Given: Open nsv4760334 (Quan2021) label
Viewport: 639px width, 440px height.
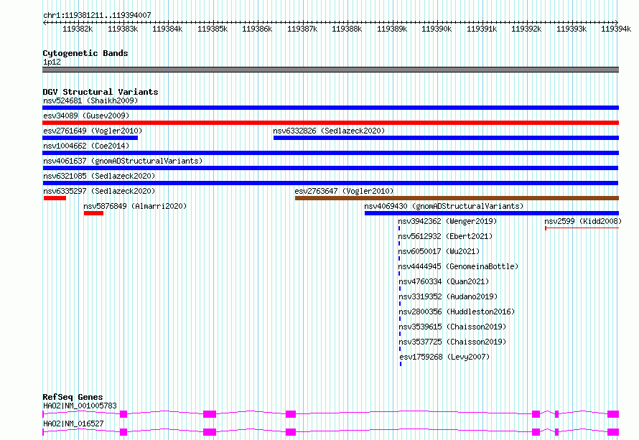Looking at the screenshot, I should [444, 281].
